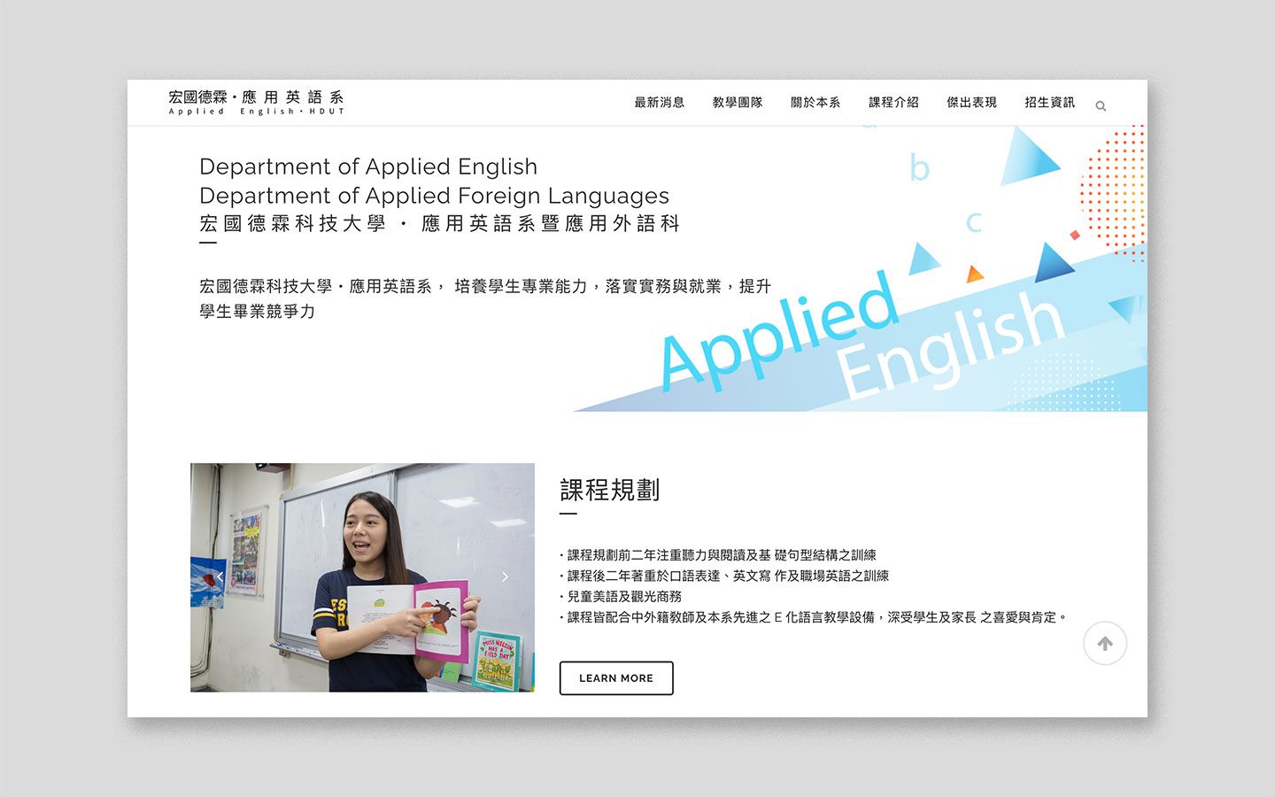Click the scroll-to-top arrow button
Screen dimensions: 1275x797
pos(1104,644)
